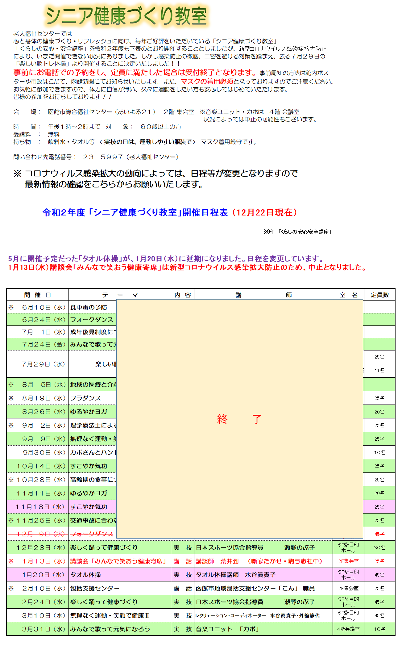This screenshot has height=646, width=402.
Task: Click the theme 包括支援センター
Action: click(95, 589)
